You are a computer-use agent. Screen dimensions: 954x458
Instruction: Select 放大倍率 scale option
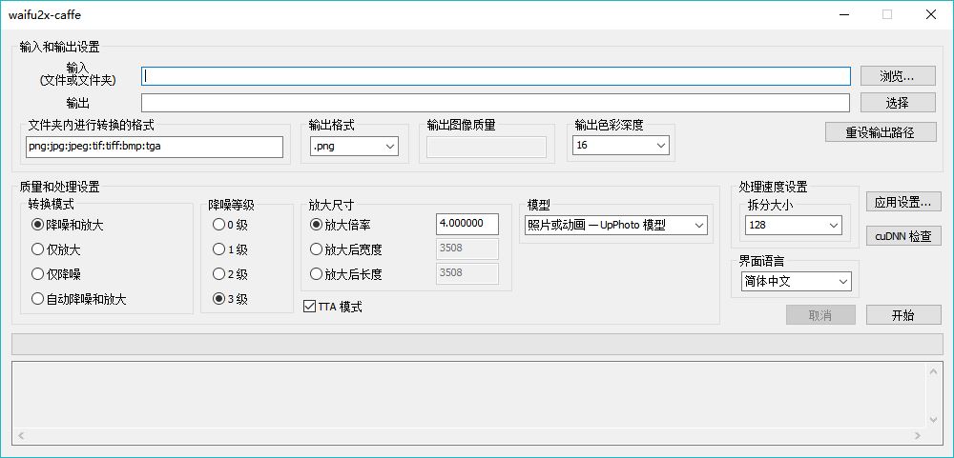click(341, 224)
